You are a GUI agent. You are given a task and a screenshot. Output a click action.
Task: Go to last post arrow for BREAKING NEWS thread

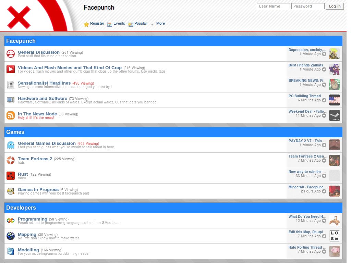(324, 85)
